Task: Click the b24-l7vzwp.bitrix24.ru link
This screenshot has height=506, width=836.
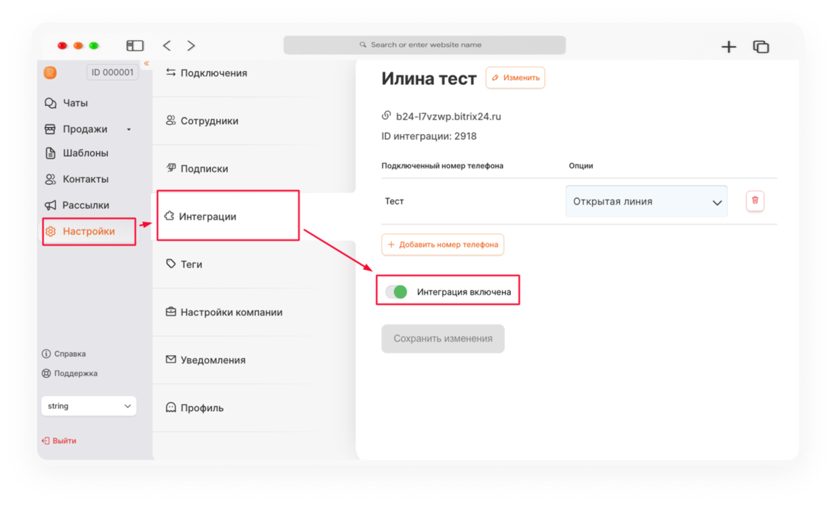Action: [x=449, y=116]
